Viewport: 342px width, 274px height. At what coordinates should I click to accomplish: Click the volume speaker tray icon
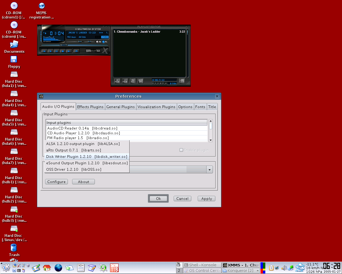(x=284, y=268)
